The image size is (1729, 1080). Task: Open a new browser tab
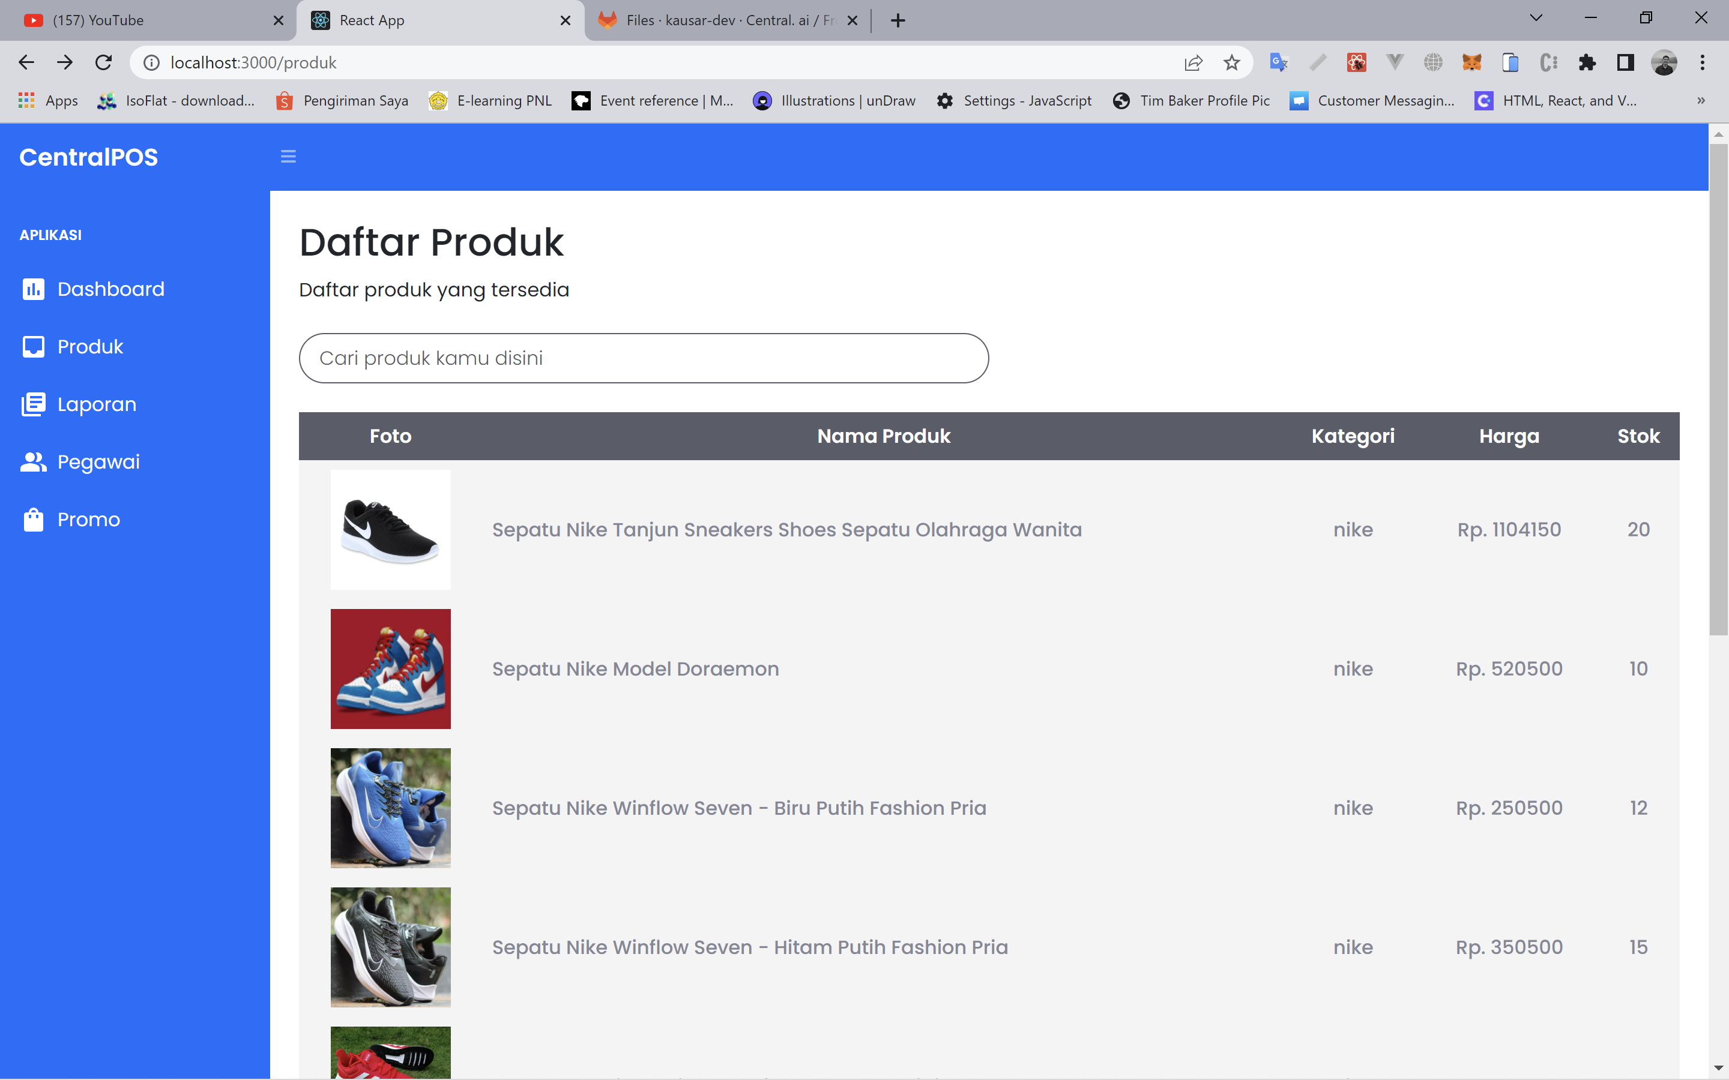898,20
